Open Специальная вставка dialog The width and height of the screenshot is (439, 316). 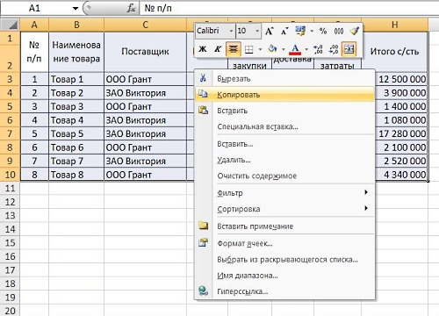coord(284,126)
